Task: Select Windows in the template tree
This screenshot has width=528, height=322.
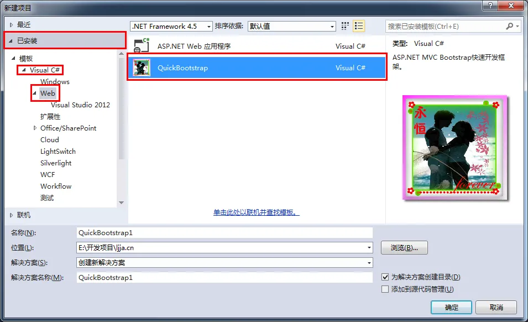Action: [55, 81]
